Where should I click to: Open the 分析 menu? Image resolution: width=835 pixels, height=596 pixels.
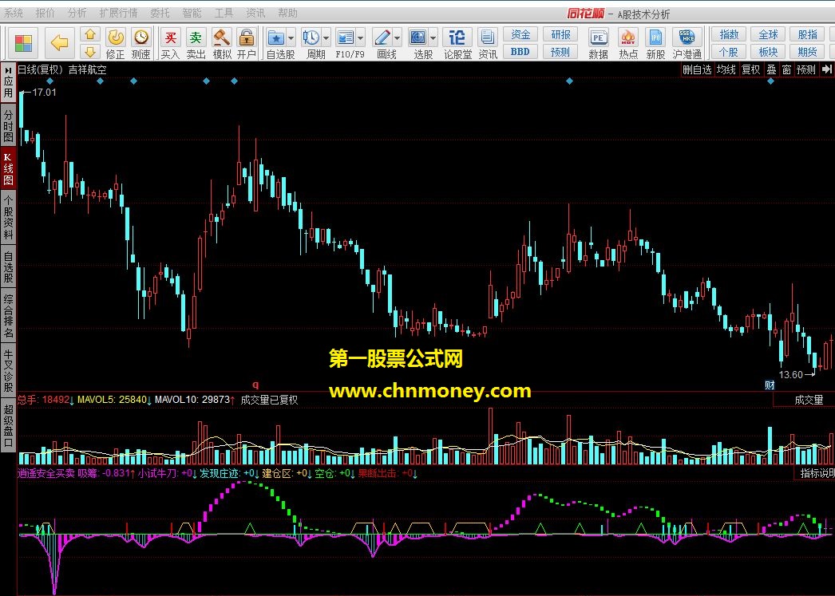coord(77,13)
